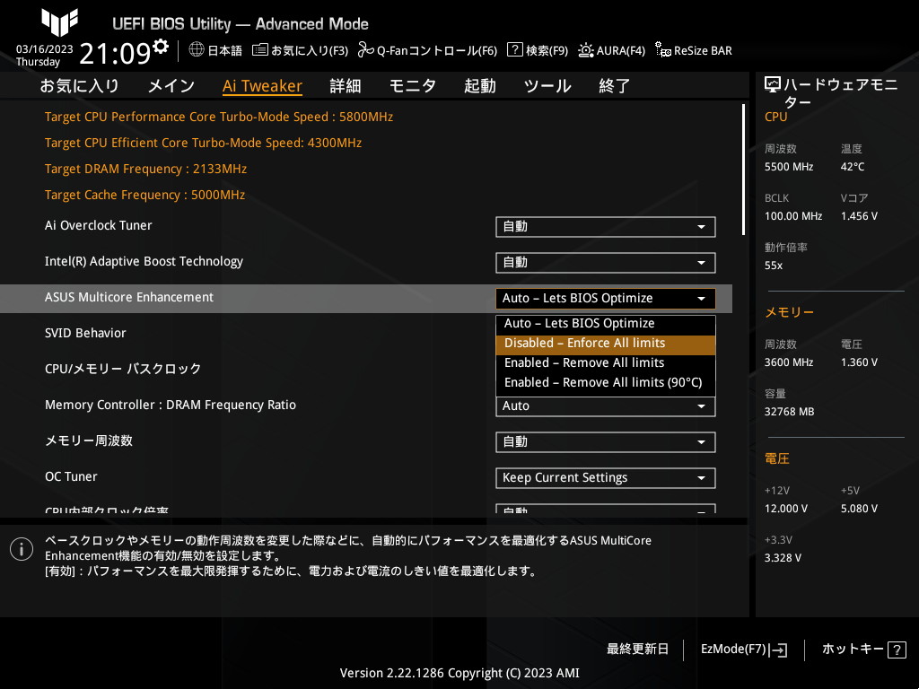This screenshot has width=919, height=689.
Task: Click the TUF Gaming logo
Action: [x=59, y=22]
